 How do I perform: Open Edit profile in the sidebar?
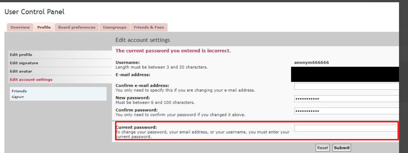tap(21, 55)
